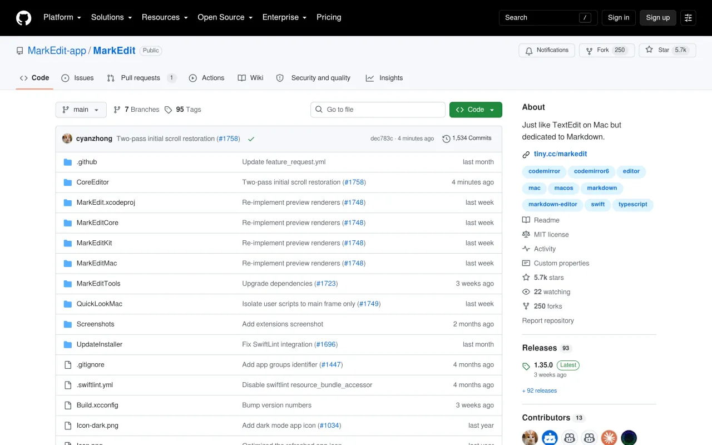Click the dark sixth contributor avatar
The height and width of the screenshot is (445, 712).
(629, 438)
